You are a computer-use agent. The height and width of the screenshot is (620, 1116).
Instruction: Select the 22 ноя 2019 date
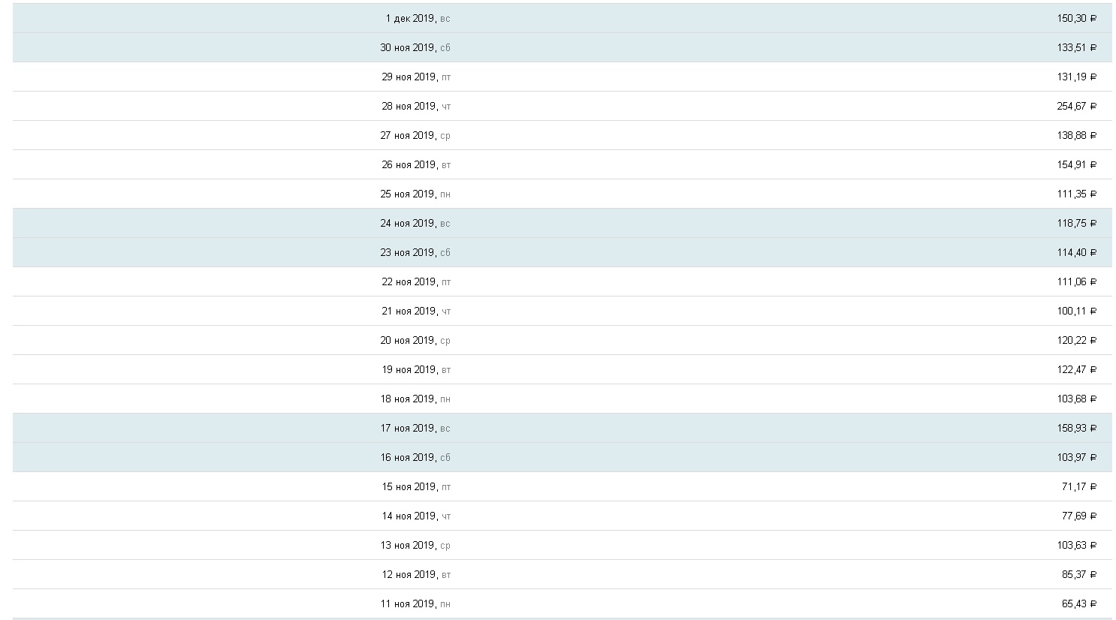[x=416, y=281]
